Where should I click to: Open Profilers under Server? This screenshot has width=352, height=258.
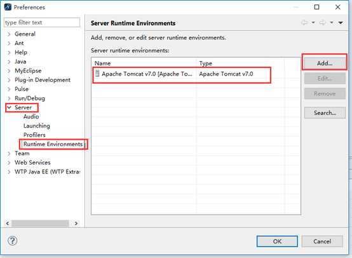[x=34, y=135]
